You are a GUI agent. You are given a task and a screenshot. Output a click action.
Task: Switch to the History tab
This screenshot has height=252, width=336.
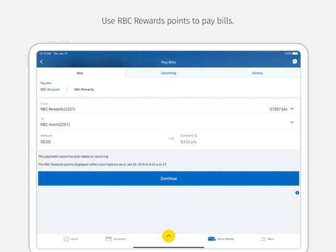(x=257, y=73)
